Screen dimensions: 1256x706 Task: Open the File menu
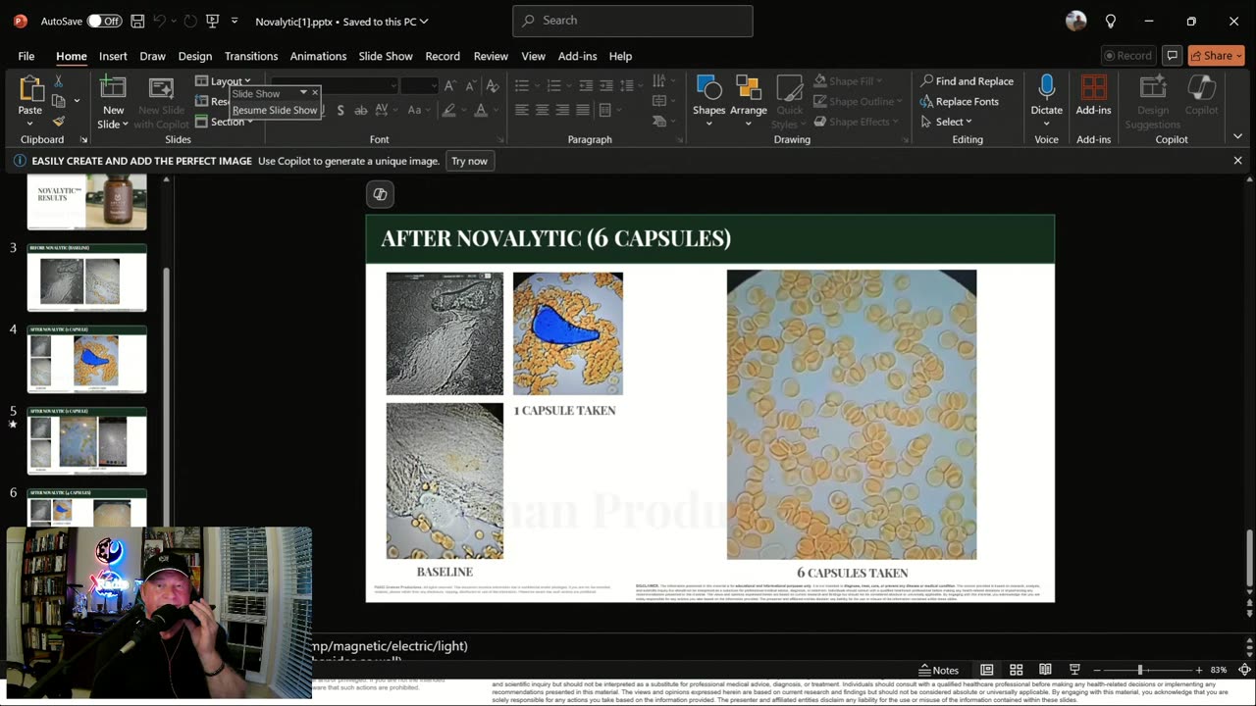(x=26, y=56)
